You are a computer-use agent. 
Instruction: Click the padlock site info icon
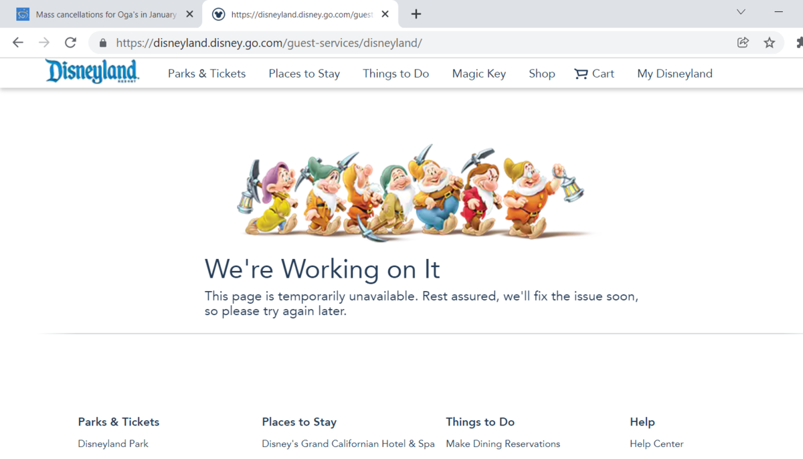pyautogui.click(x=102, y=43)
